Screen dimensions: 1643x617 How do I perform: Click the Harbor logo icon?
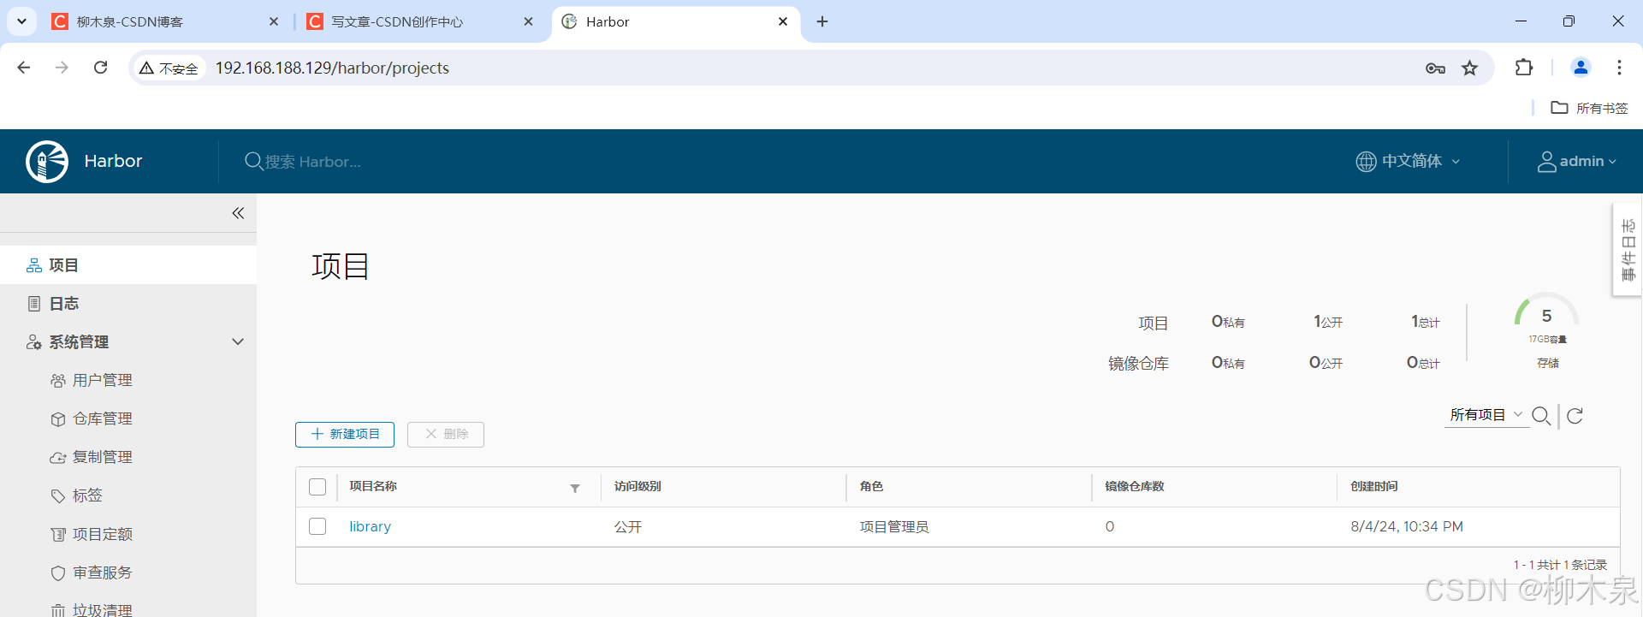point(47,162)
